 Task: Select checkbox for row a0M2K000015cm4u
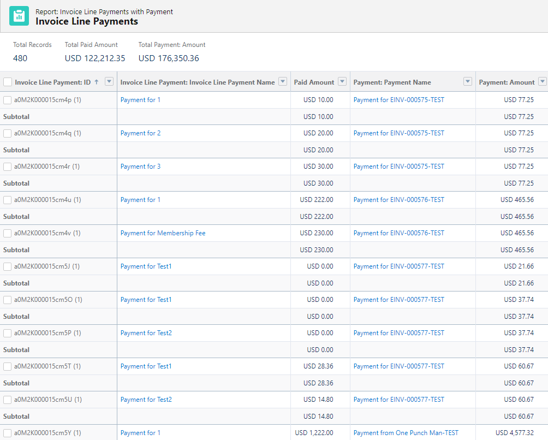[x=8, y=200]
